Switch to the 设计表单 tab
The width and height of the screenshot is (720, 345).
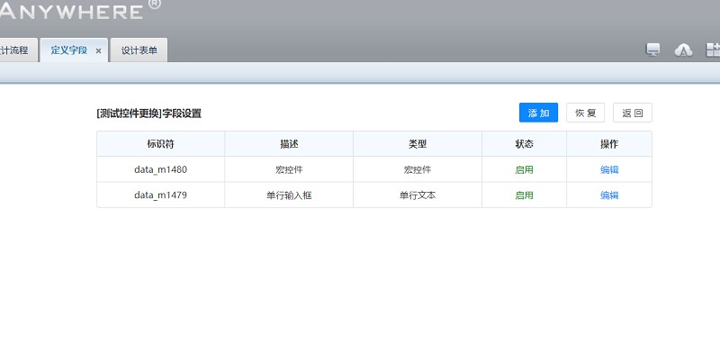tap(139, 50)
